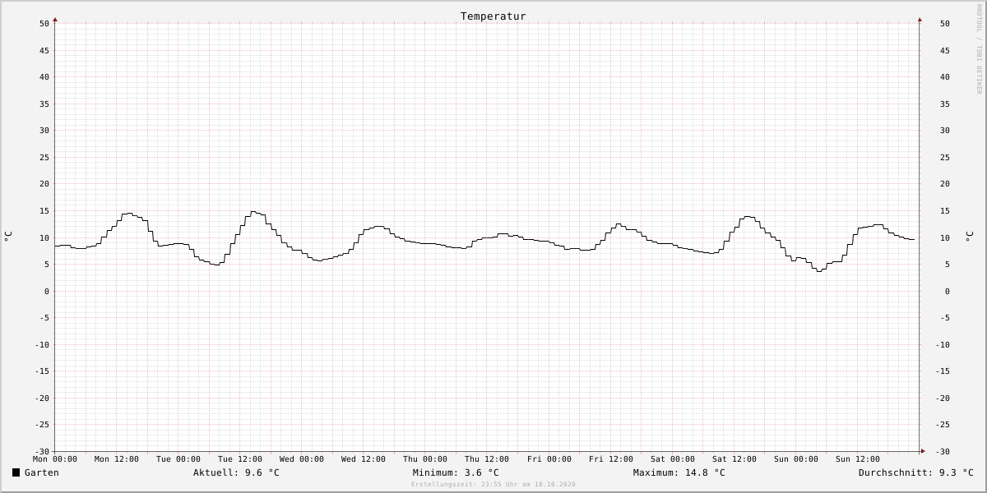Click the '°C' unit label on right axis

click(968, 236)
